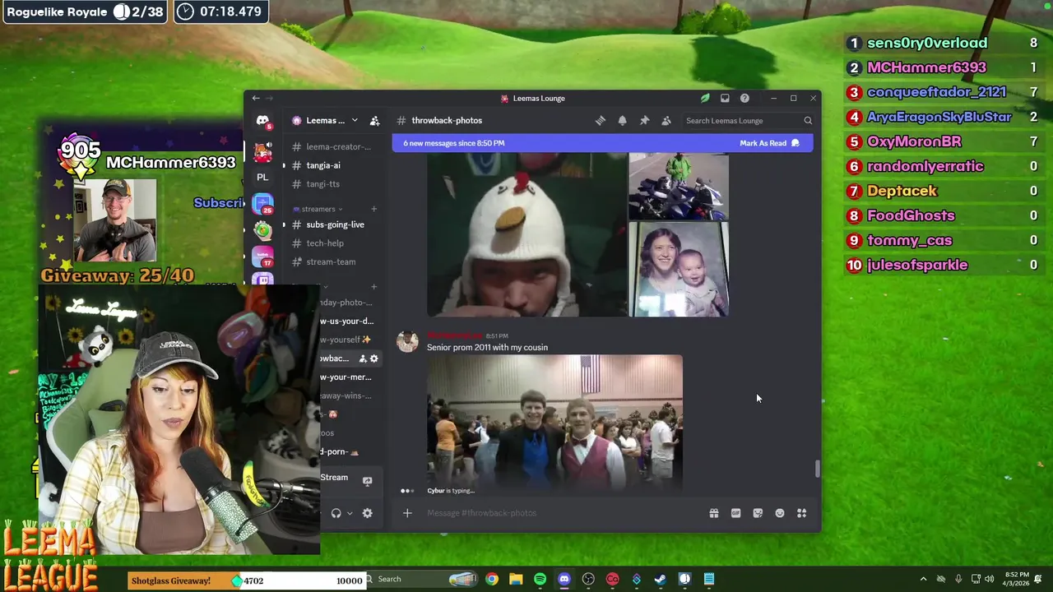1053x592 pixels.
Task: Open the server icon with 17 badge
Action: (x=262, y=257)
